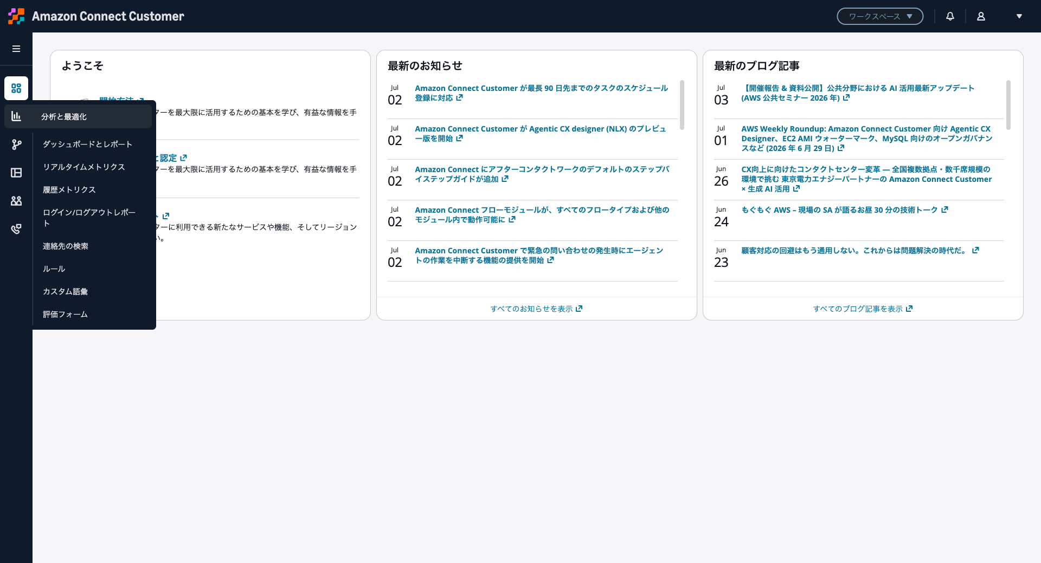Open the ワークスペース dropdown

pyautogui.click(x=880, y=16)
